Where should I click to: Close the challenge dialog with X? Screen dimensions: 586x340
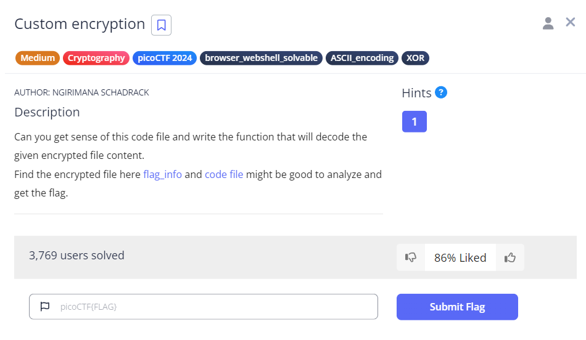click(571, 23)
